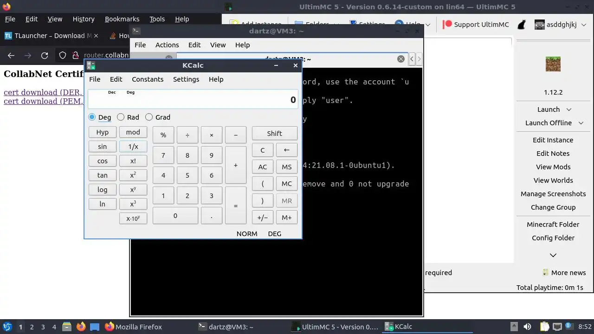Click the black cat icon in UltimMC toolbar
This screenshot has height=334, width=594.
pos(522,25)
